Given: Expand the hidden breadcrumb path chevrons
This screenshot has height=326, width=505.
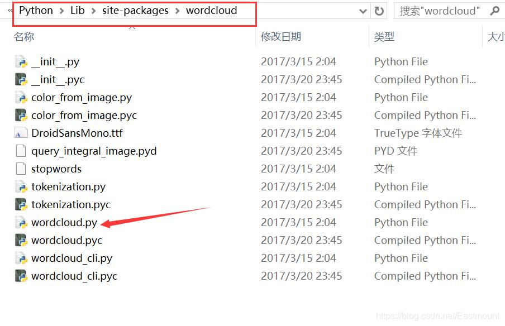Looking at the screenshot, I should click(10, 11).
